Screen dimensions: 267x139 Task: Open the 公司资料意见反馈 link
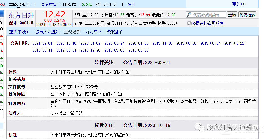(207, 23)
